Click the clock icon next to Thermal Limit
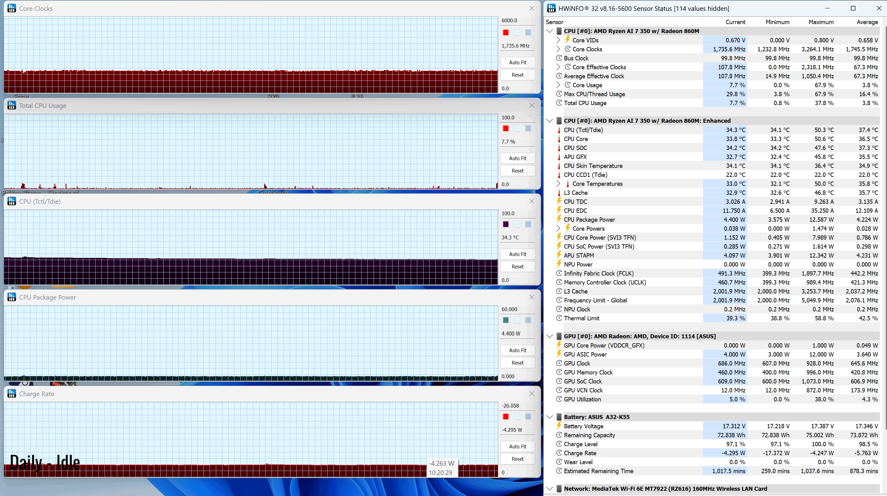This screenshot has width=887, height=496. coord(559,318)
